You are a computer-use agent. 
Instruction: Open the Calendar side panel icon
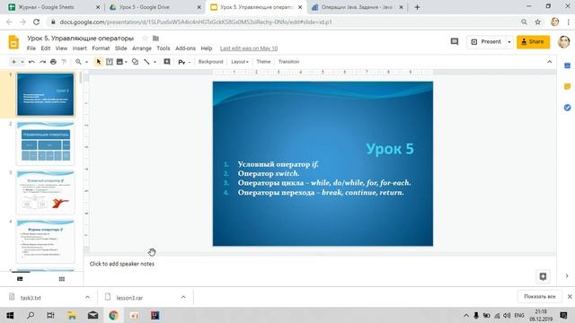(x=567, y=65)
